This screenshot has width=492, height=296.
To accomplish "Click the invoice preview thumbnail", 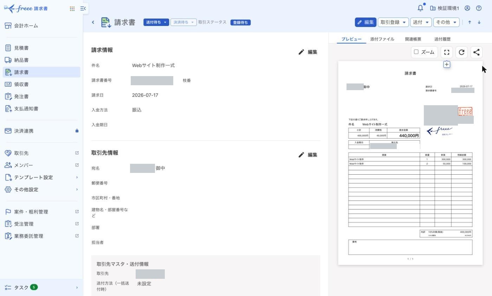I will click(410, 163).
